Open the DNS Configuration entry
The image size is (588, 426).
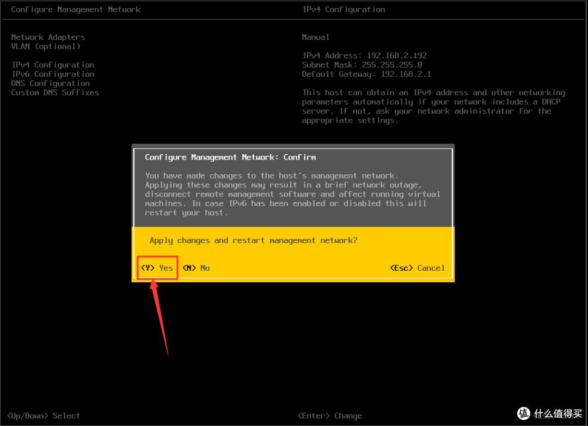(x=51, y=83)
